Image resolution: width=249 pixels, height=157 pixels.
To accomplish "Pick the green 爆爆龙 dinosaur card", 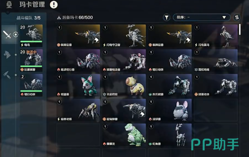I will pyautogui.click(x=124, y=135).
